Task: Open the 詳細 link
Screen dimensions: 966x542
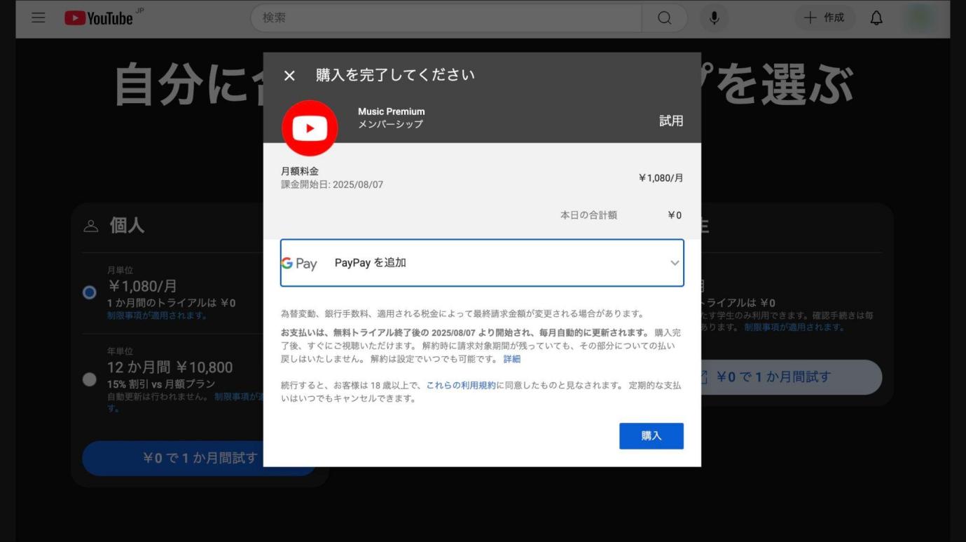Action: (512, 359)
